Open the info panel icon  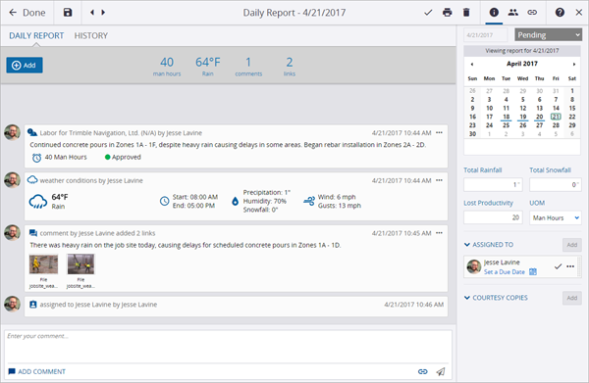(x=494, y=13)
